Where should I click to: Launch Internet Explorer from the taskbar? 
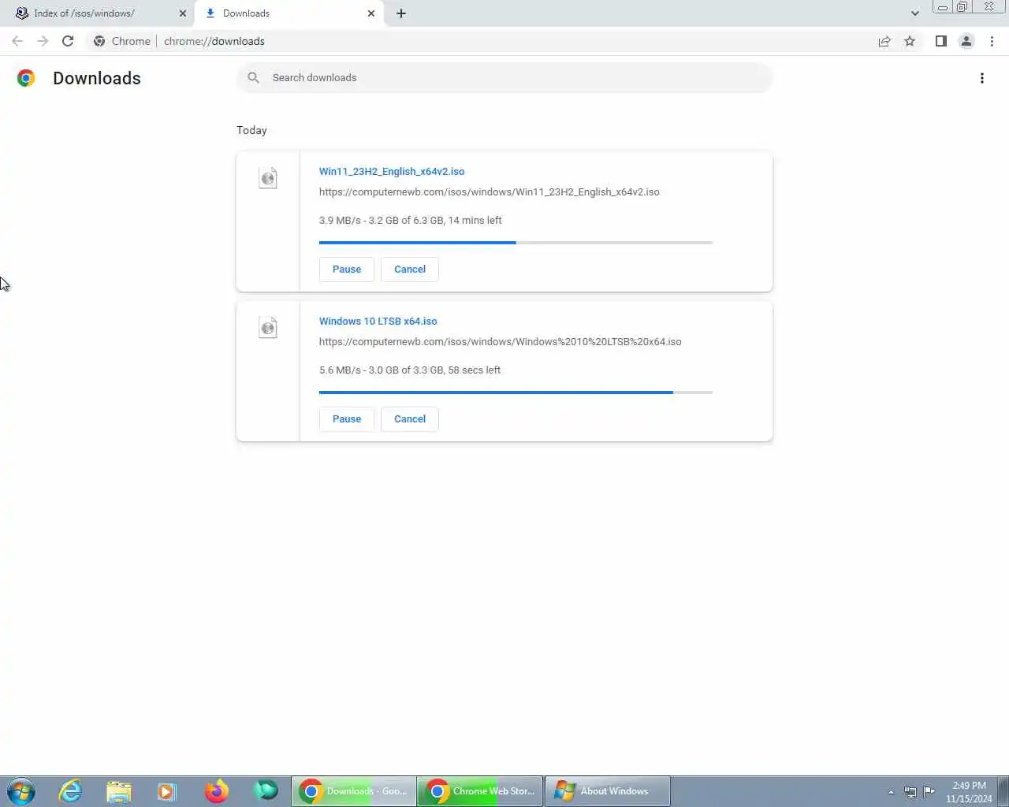tap(71, 791)
